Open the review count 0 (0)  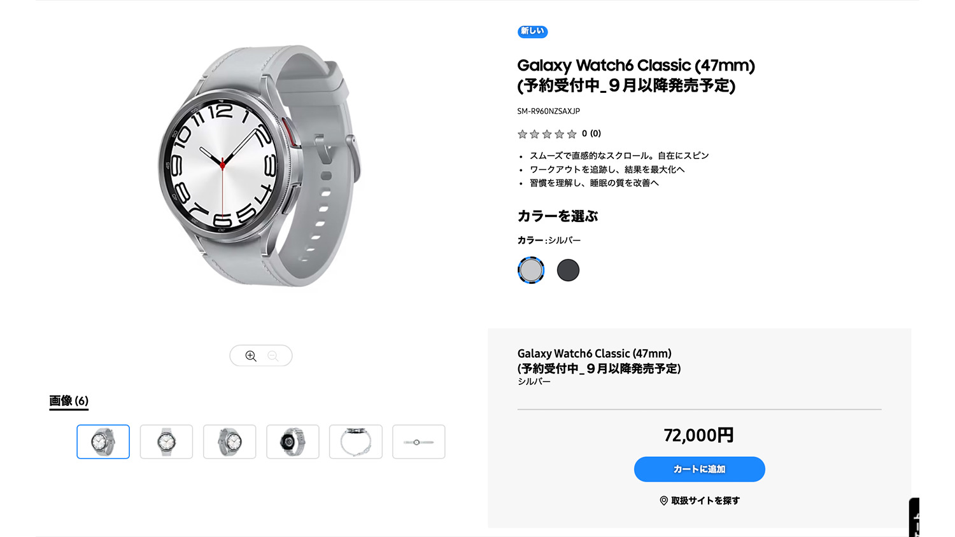[x=591, y=134]
